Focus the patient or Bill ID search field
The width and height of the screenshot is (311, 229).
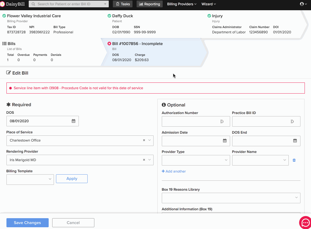pyautogui.click(x=69, y=4)
